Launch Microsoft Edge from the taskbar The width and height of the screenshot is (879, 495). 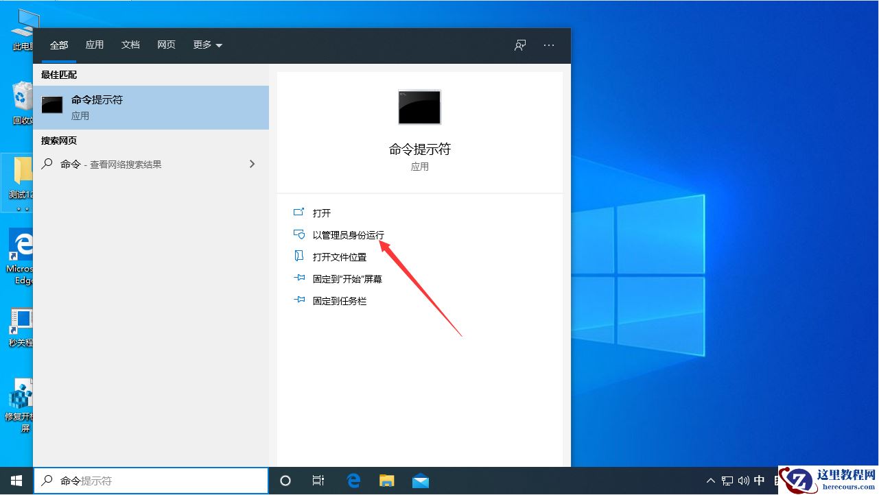coord(353,481)
